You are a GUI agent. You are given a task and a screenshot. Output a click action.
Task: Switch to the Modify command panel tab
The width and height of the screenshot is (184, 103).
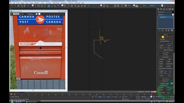coord(161,9)
